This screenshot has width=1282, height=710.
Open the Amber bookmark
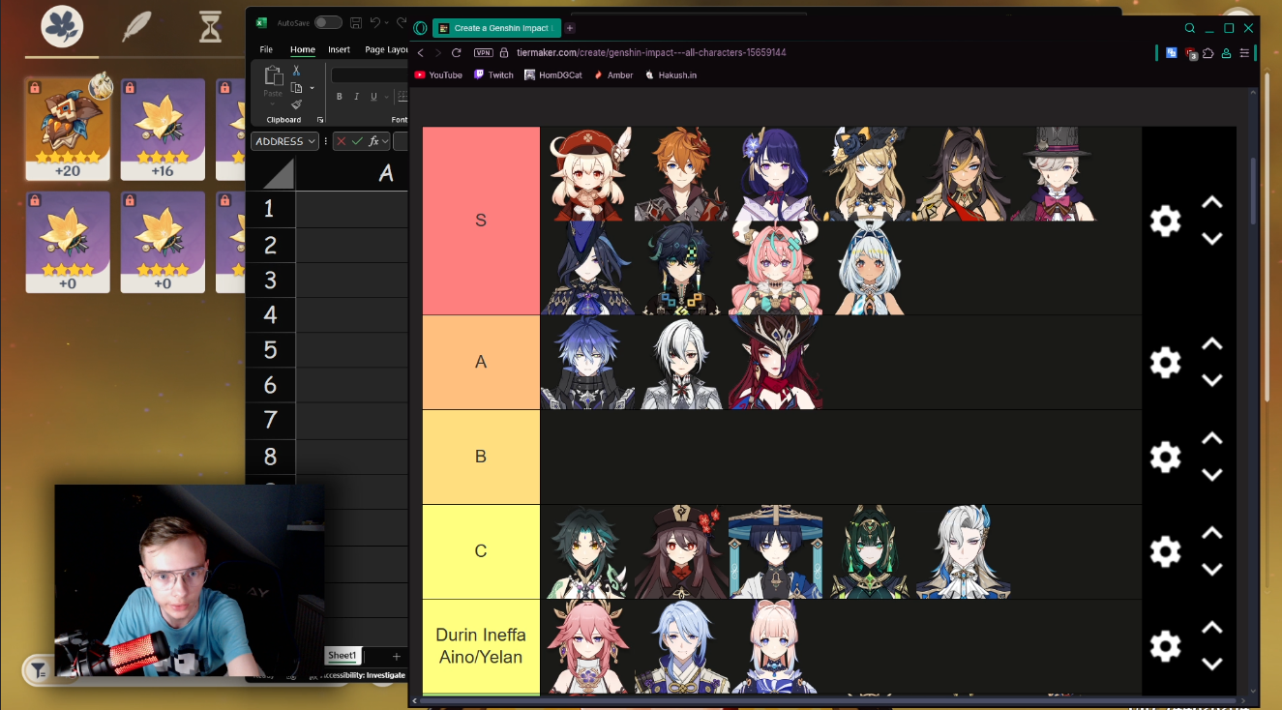612,74
